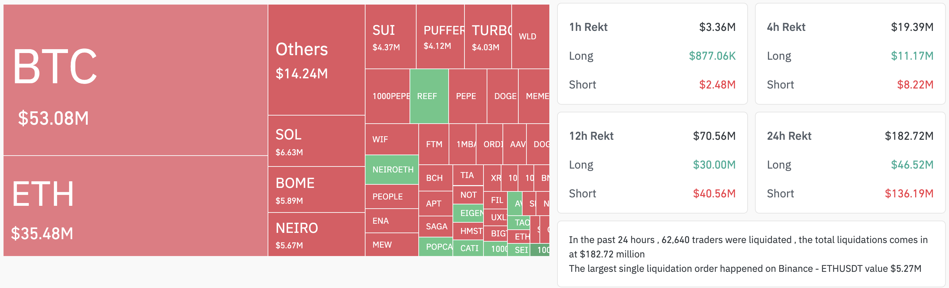This screenshot has height=288, width=949.
Task: Select the 4h Rekt summary card
Action: pos(850,54)
